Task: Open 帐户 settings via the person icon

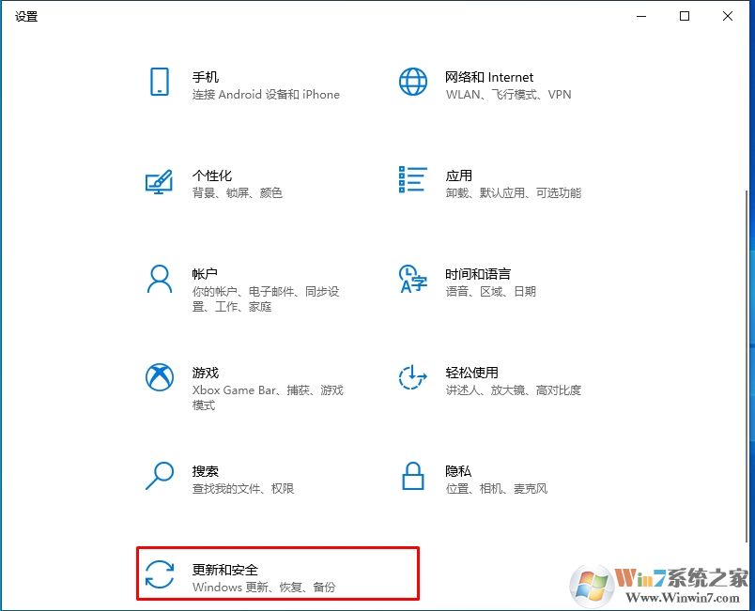Action: tap(160, 279)
